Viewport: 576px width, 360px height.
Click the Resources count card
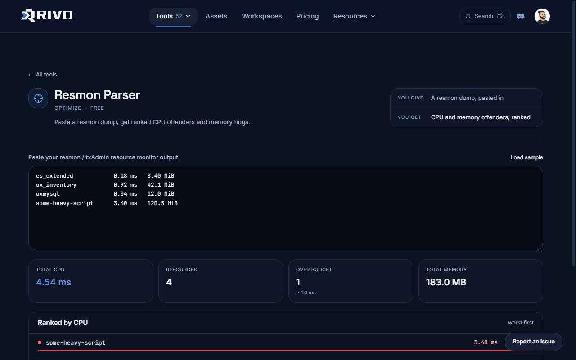tap(220, 281)
